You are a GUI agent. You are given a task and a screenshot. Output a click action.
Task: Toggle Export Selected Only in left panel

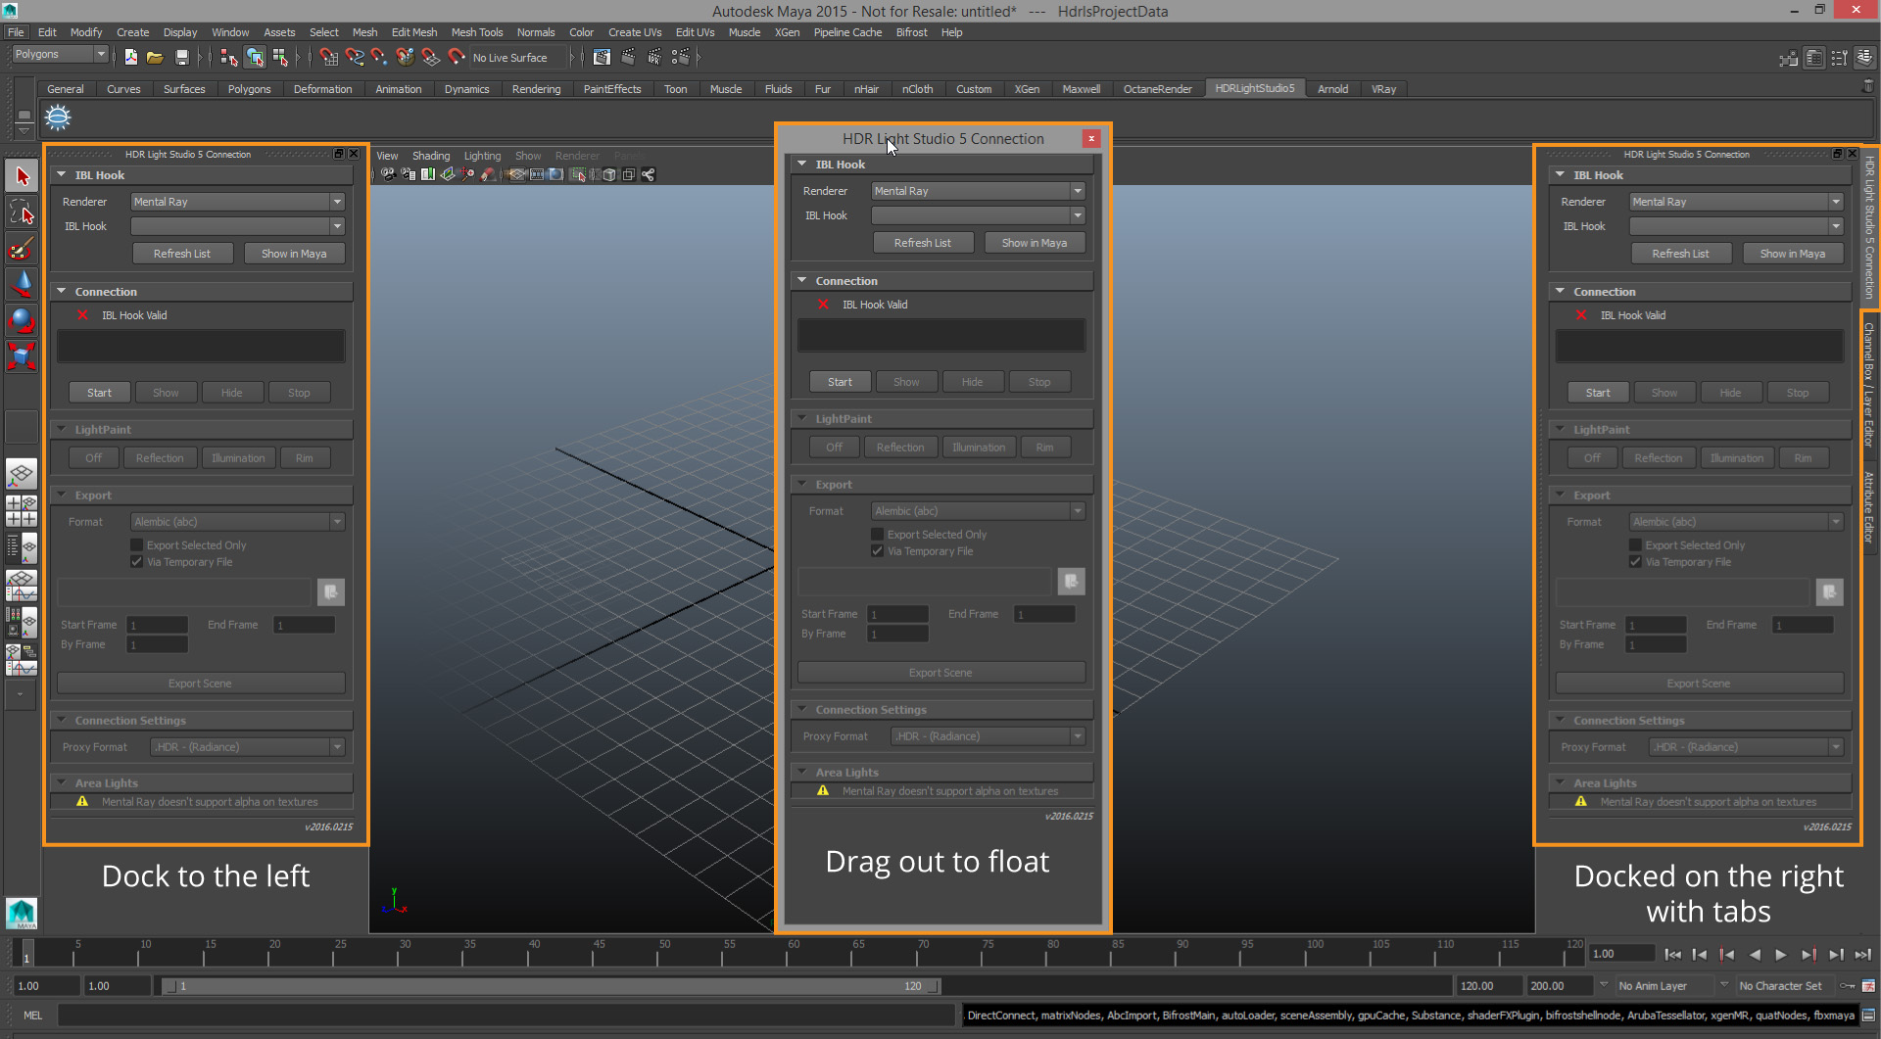136,545
